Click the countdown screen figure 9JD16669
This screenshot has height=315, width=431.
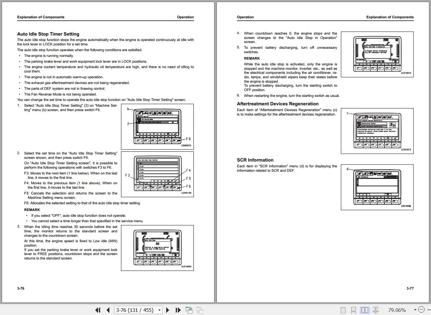pos(157,248)
